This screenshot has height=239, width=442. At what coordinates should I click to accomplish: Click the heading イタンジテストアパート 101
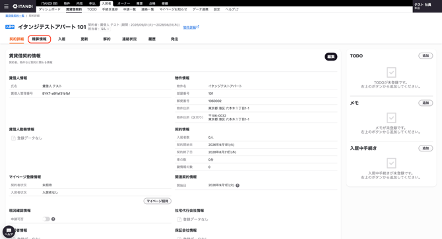52,27
